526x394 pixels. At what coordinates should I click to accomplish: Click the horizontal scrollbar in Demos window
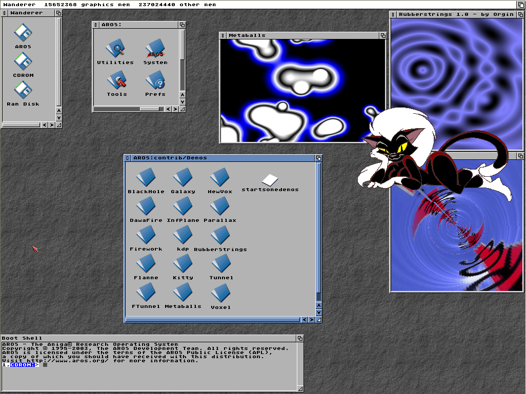(x=213, y=320)
